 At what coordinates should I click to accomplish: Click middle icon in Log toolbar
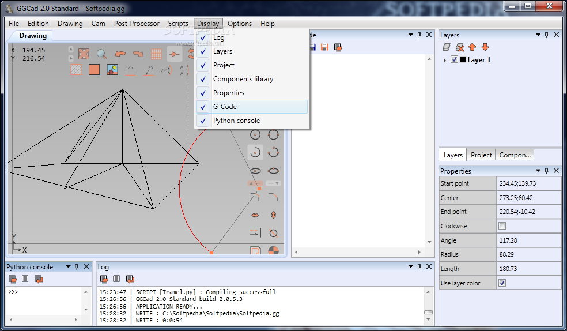pyautogui.click(x=116, y=279)
